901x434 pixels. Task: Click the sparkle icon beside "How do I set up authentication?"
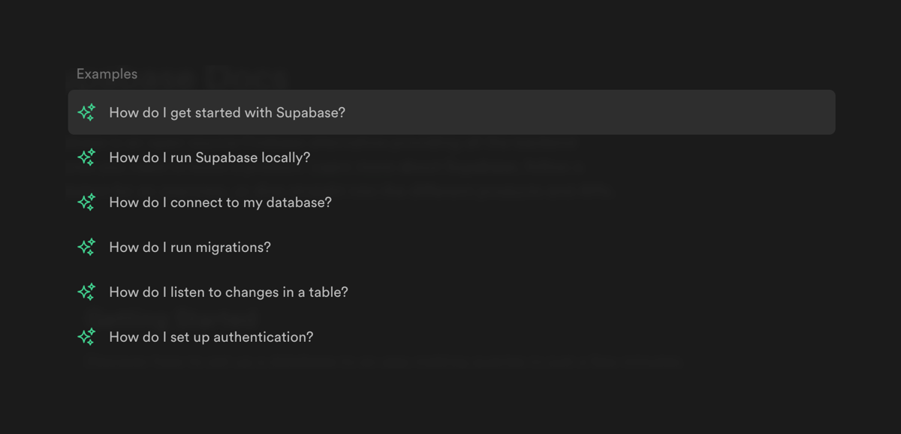pos(86,337)
